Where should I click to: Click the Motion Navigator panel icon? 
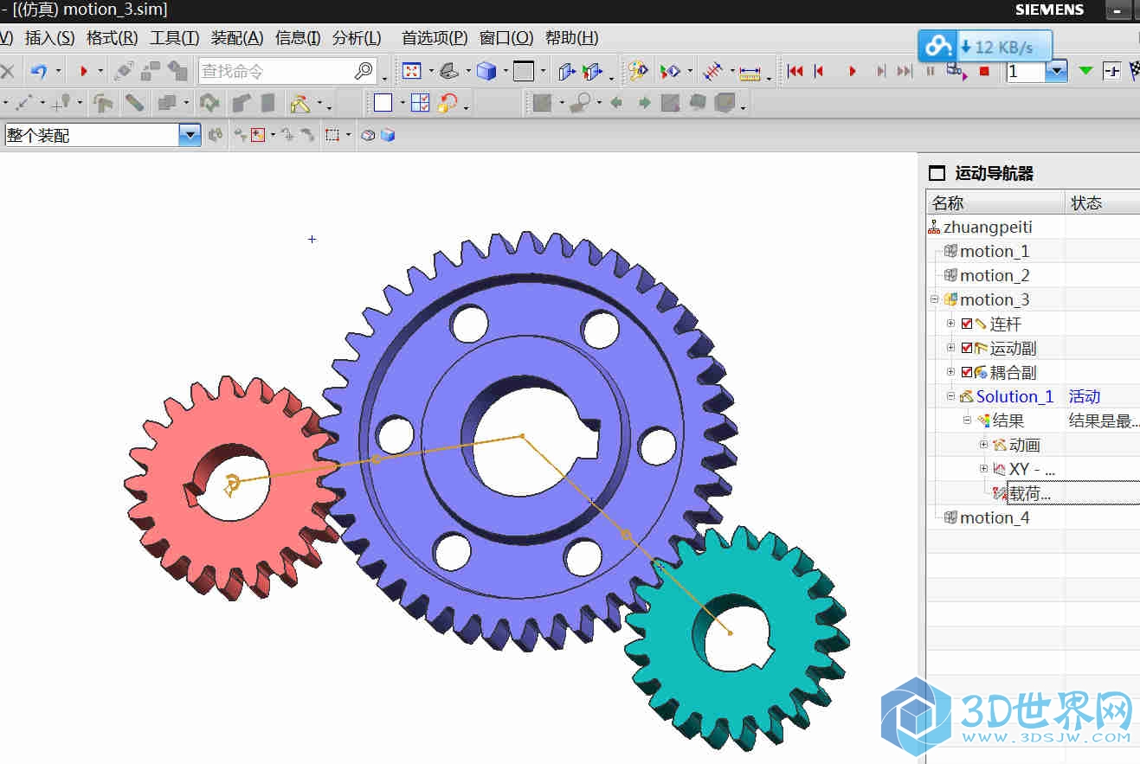pyautogui.click(x=936, y=173)
